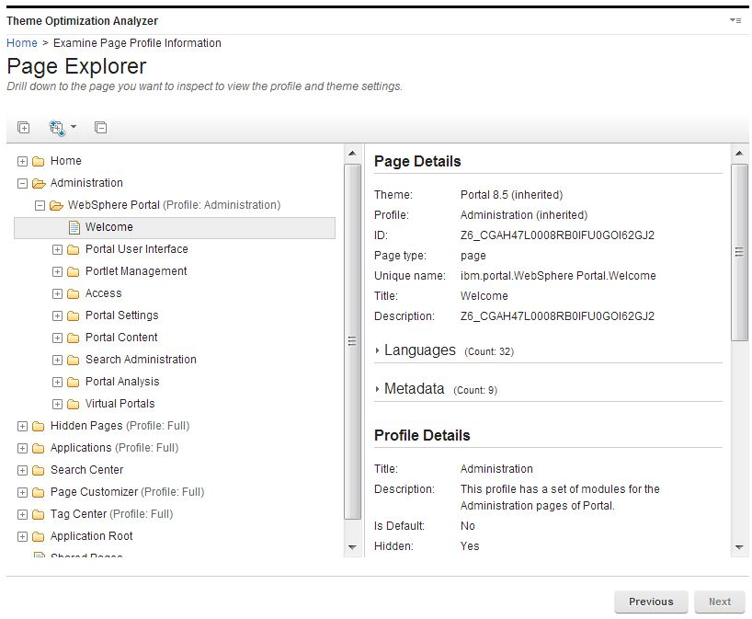Click the tree pane scrollbar up arrow
752x619 pixels.
[352, 154]
